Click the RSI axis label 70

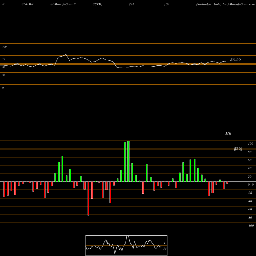pyautogui.click(x=4, y=59)
